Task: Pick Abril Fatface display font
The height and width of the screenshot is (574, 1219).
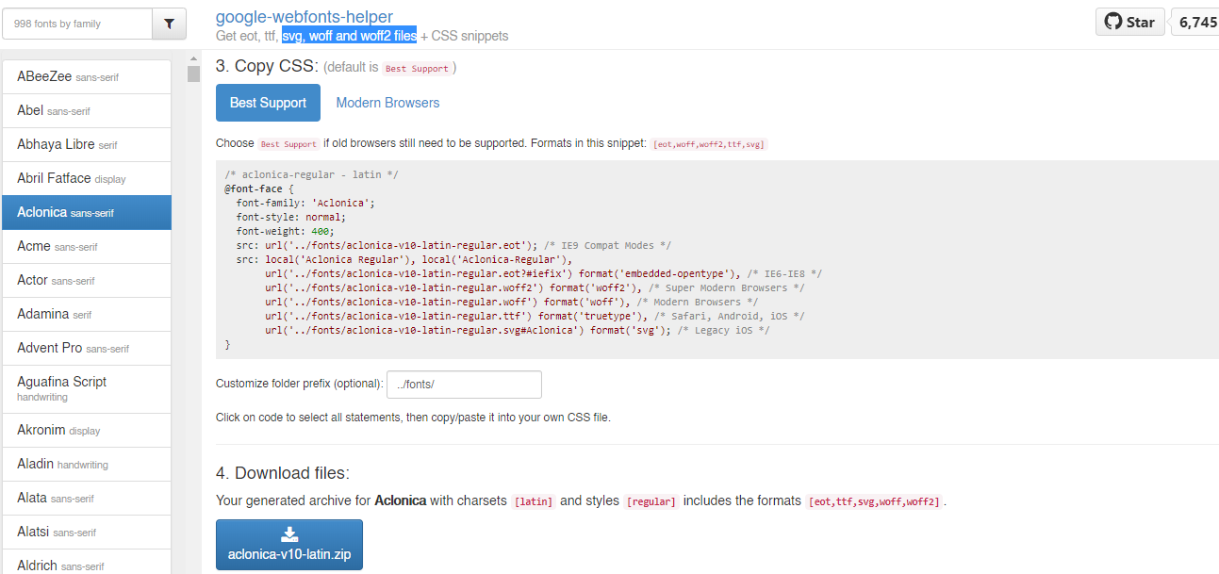Action: 87,178
